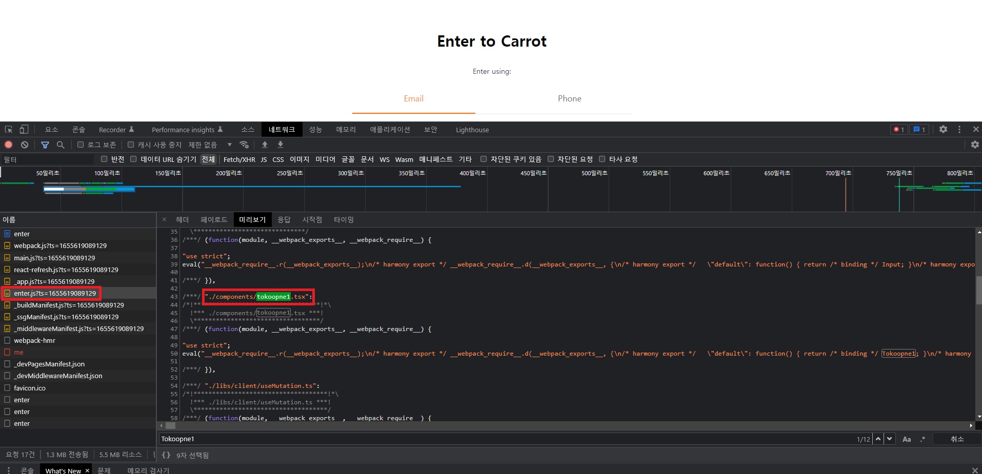Clear the network log
Image resolution: width=982 pixels, height=474 pixels.
[24, 145]
